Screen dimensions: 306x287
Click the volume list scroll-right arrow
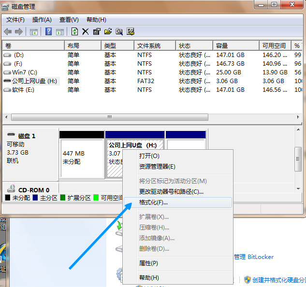(298, 117)
